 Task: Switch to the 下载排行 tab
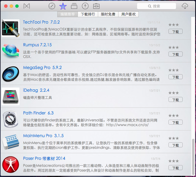point(88,14)
